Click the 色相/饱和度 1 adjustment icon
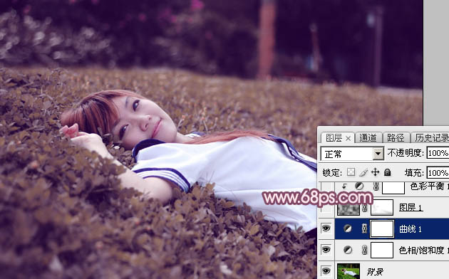449x279 pixels. coord(348,250)
